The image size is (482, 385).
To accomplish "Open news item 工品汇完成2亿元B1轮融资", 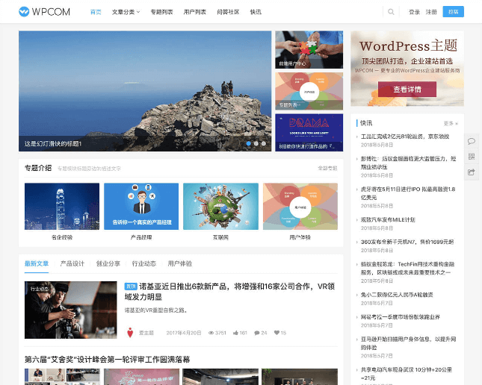I will 405,137.
